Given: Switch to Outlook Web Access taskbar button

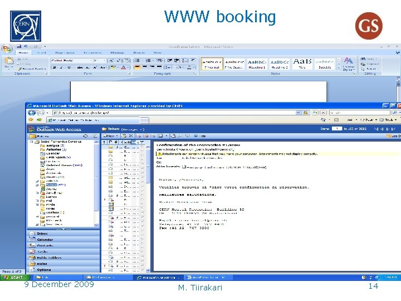Looking at the screenshot, I should point(158,277).
